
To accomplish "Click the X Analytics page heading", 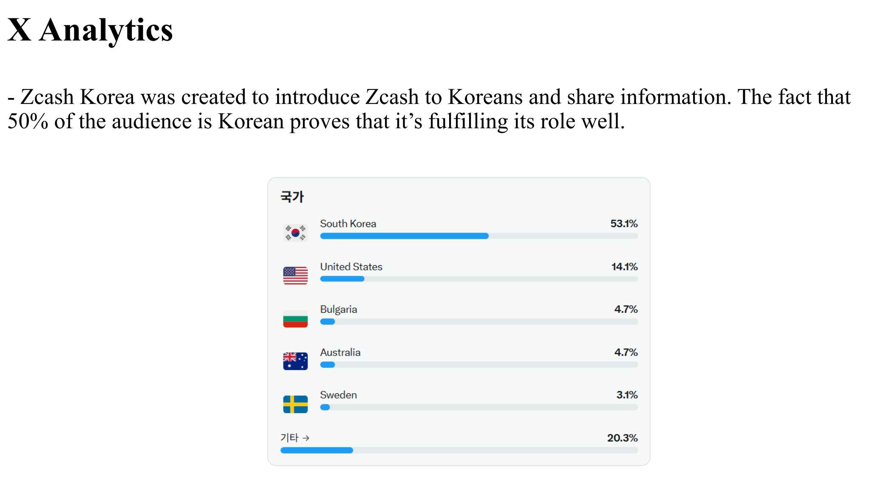I will pos(90,30).
